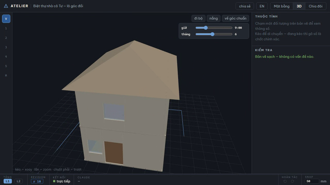Click the chia sẻ share button
The width and height of the screenshot is (330, 185).
[x=245, y=6]
